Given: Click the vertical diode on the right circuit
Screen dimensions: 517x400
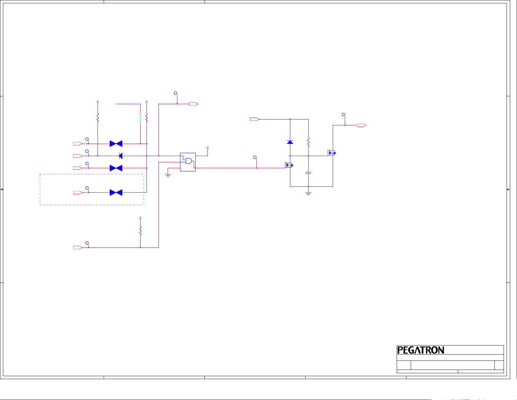Looking at the screenshot, I should pos(290,142).
